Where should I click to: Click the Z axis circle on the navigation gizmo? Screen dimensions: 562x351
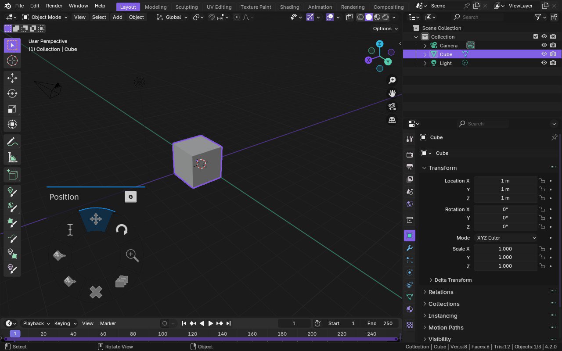point(379,44)
